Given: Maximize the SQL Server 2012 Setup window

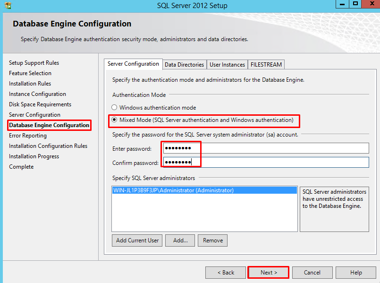Looking at the screenshot, I should [355, 4].
